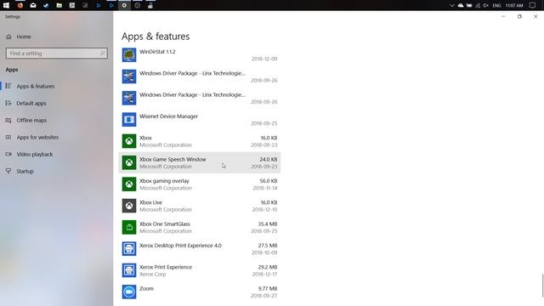Open Steam from the taskbar
This screenshot has width=544, height=306.
point(46,5)
